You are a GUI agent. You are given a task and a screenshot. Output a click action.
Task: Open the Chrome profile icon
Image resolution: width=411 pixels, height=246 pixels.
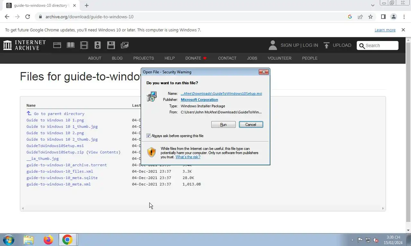pos(393,17)
